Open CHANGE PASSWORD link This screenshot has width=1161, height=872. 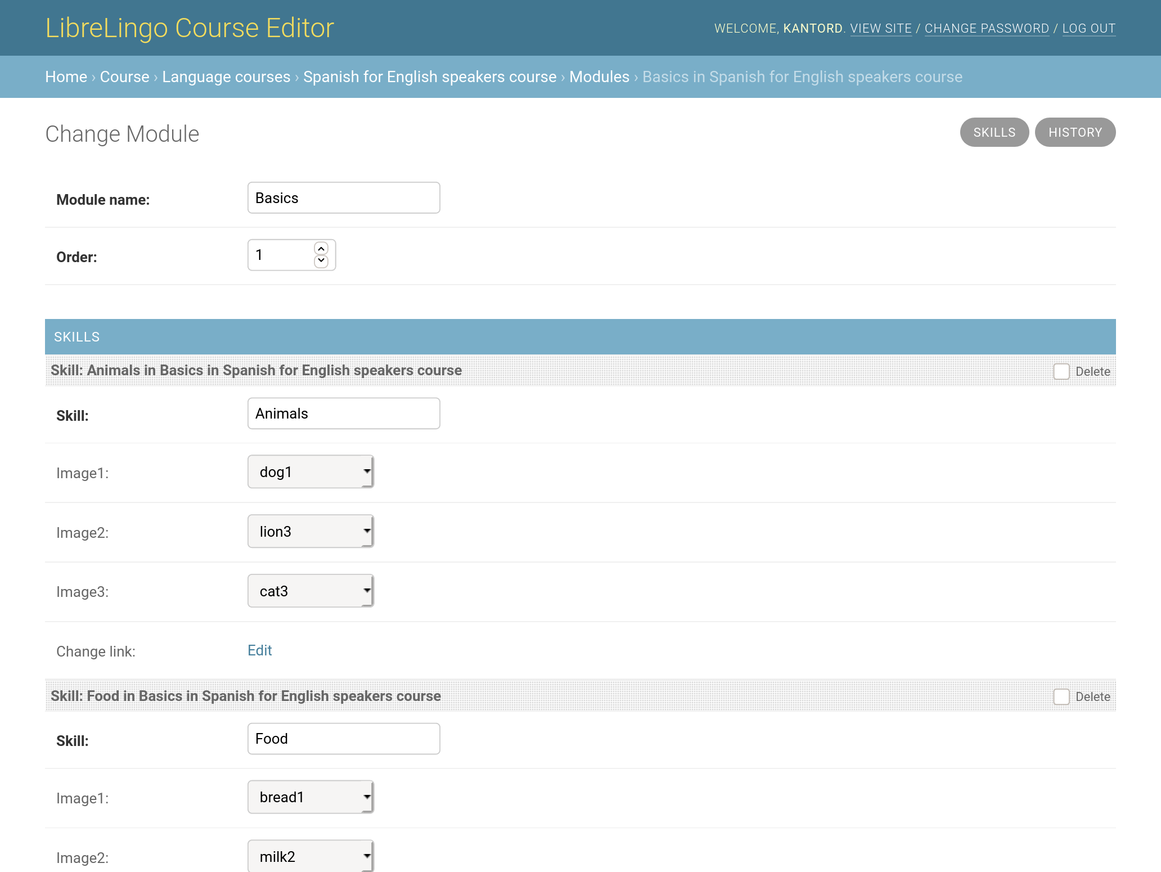coord(987,28)
